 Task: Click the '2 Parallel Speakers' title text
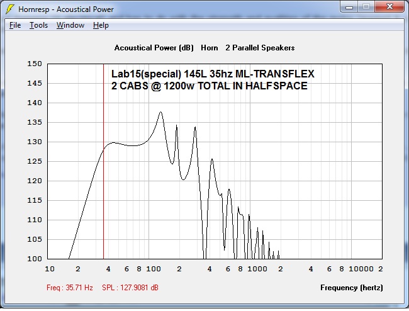point(260,48)
